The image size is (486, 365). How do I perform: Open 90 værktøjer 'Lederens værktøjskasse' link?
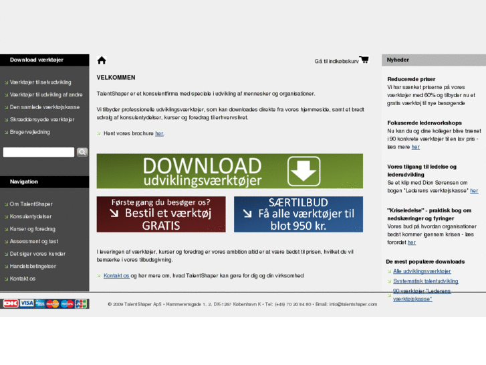tap(422, 295)
